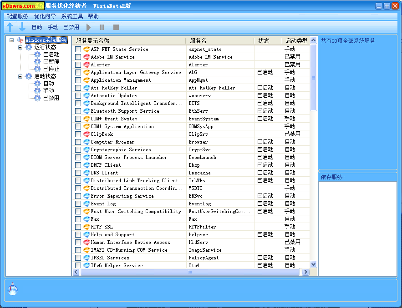Open the 优化向导 menu
Image resolution: width=402 pixels, height=308 pixels.
pyautogui.click(x=45, y=16)
